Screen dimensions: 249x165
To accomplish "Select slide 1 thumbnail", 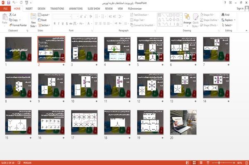I will (x=18, y=49).
